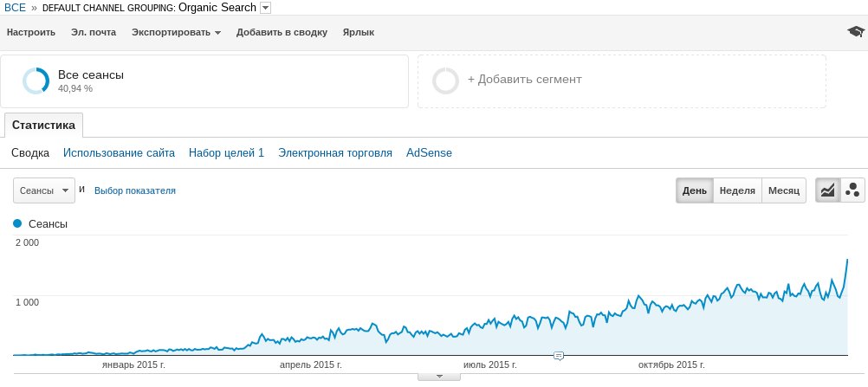Open the Электронная торговля tab

tap(335, 153)
